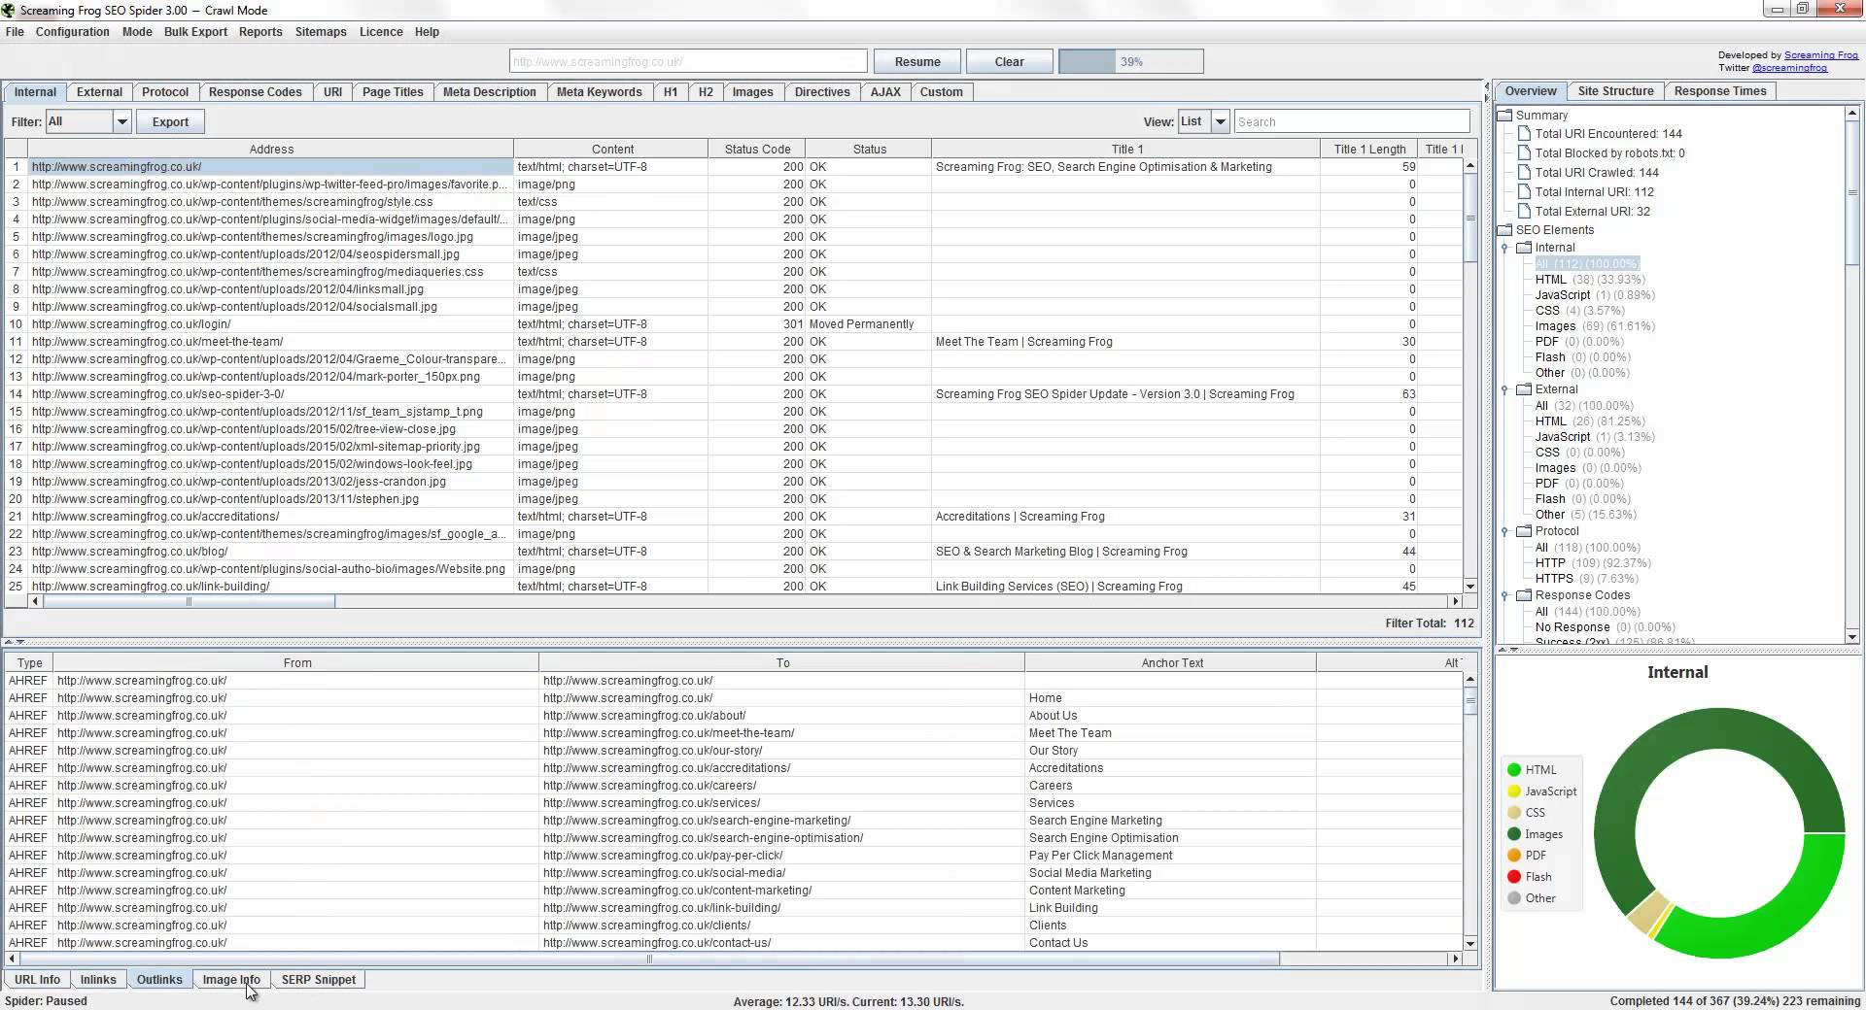Click the Total URI Crawled document icon
This screenshot has width=1866, height=1010.
[x=1524, y=173]
